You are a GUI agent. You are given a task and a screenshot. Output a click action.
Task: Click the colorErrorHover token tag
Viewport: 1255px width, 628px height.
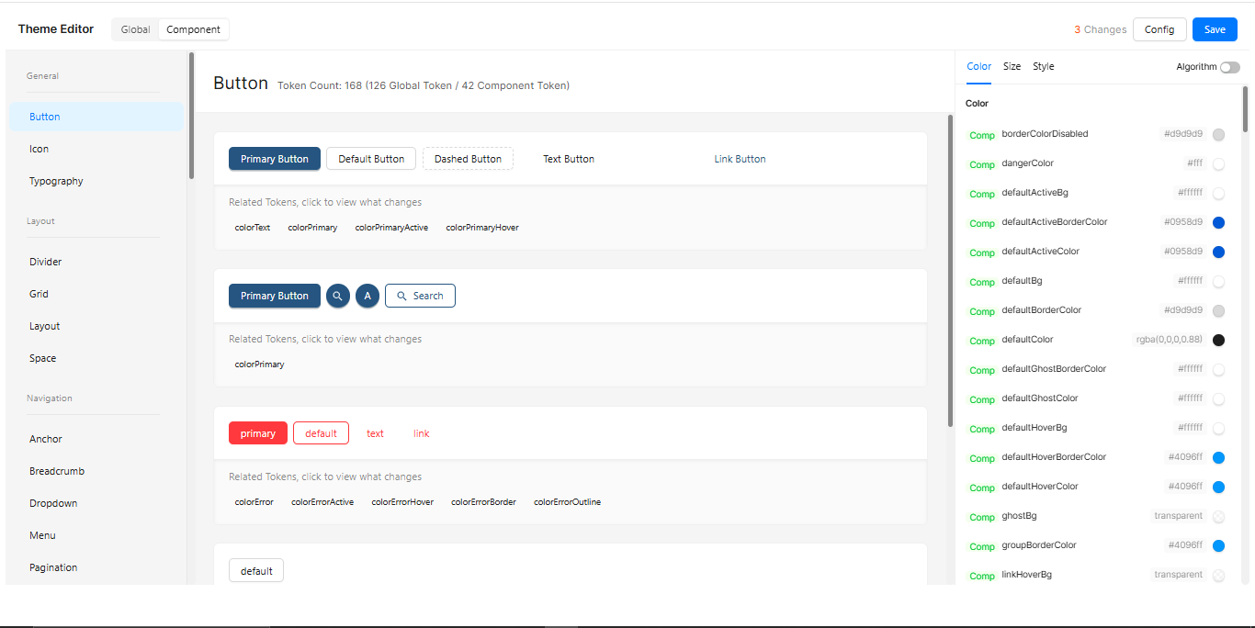pos(402,502)
